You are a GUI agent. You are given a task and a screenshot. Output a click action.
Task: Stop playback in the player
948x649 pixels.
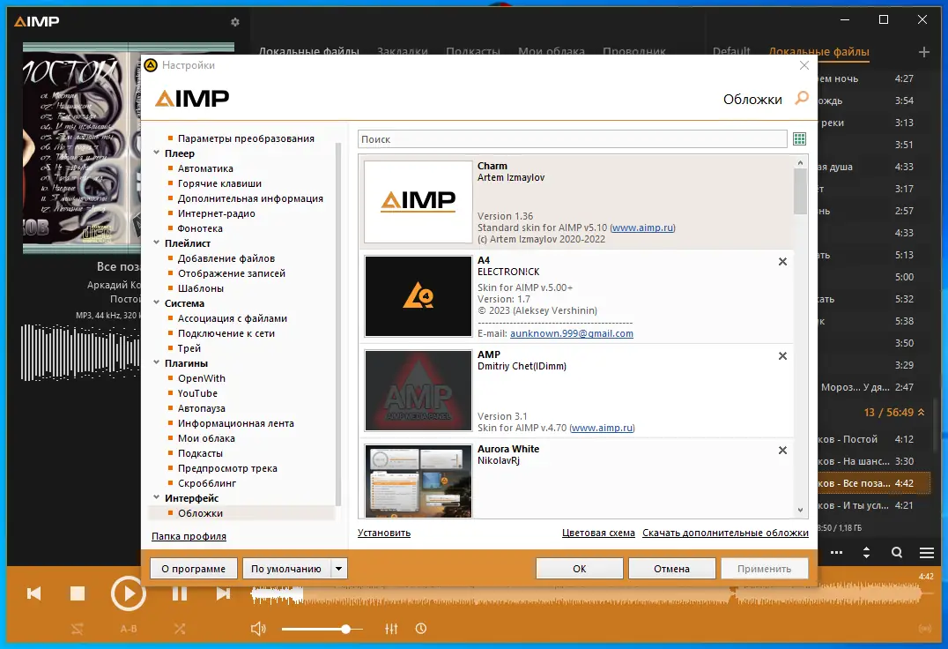pos(78,593)
